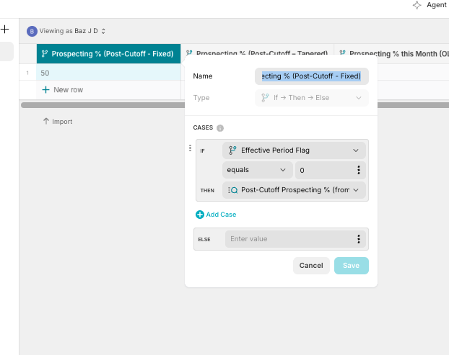This screenshot has height=355, width=449.
Task: Open options dots in ELSE row
Action: (x=359, y=239)
